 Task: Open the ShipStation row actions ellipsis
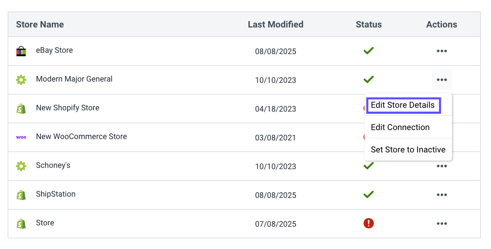(x=441, y=195)
